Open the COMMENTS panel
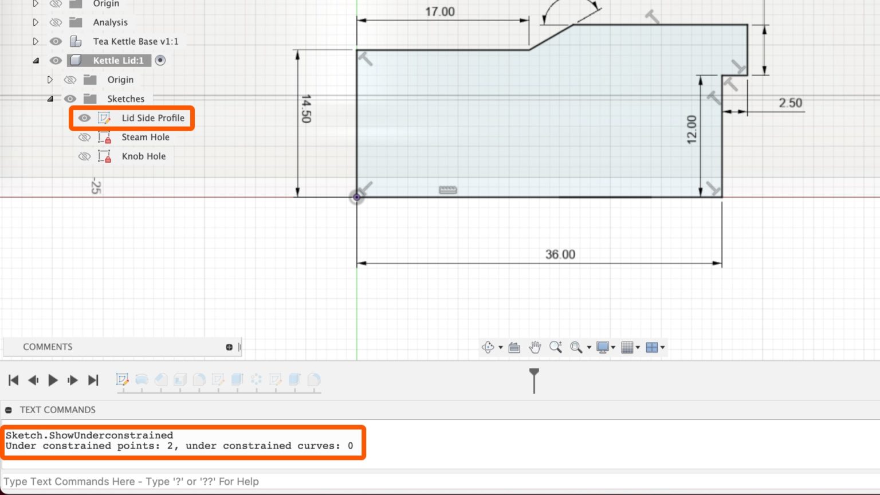This screenshot has width=880, height=495. point(48,347)
